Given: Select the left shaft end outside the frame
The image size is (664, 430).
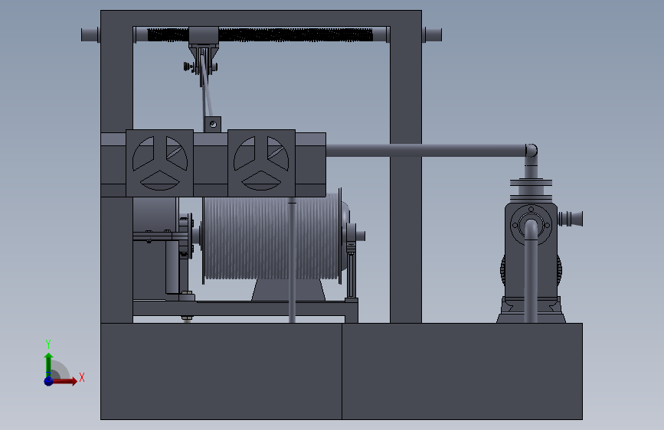Looking at the screenshot, I should [90, 34].
